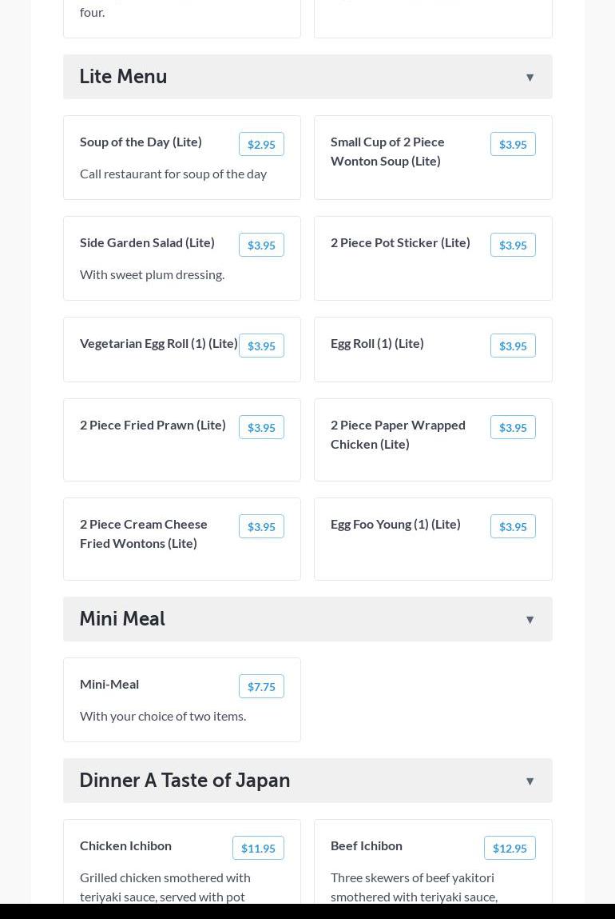Viewport: 615px width, 919px height.
Task: Add Cream Cheese Fried Wontons price
Action: 261,526
